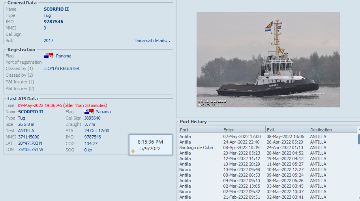Click MMSI value 374145000
This screenshot has width=360, height=201.
tap(29, 137)
